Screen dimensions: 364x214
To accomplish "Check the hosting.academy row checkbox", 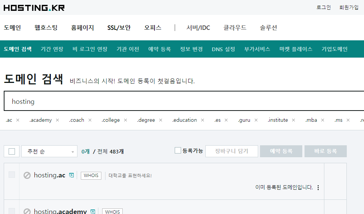I will pos(12,211).
